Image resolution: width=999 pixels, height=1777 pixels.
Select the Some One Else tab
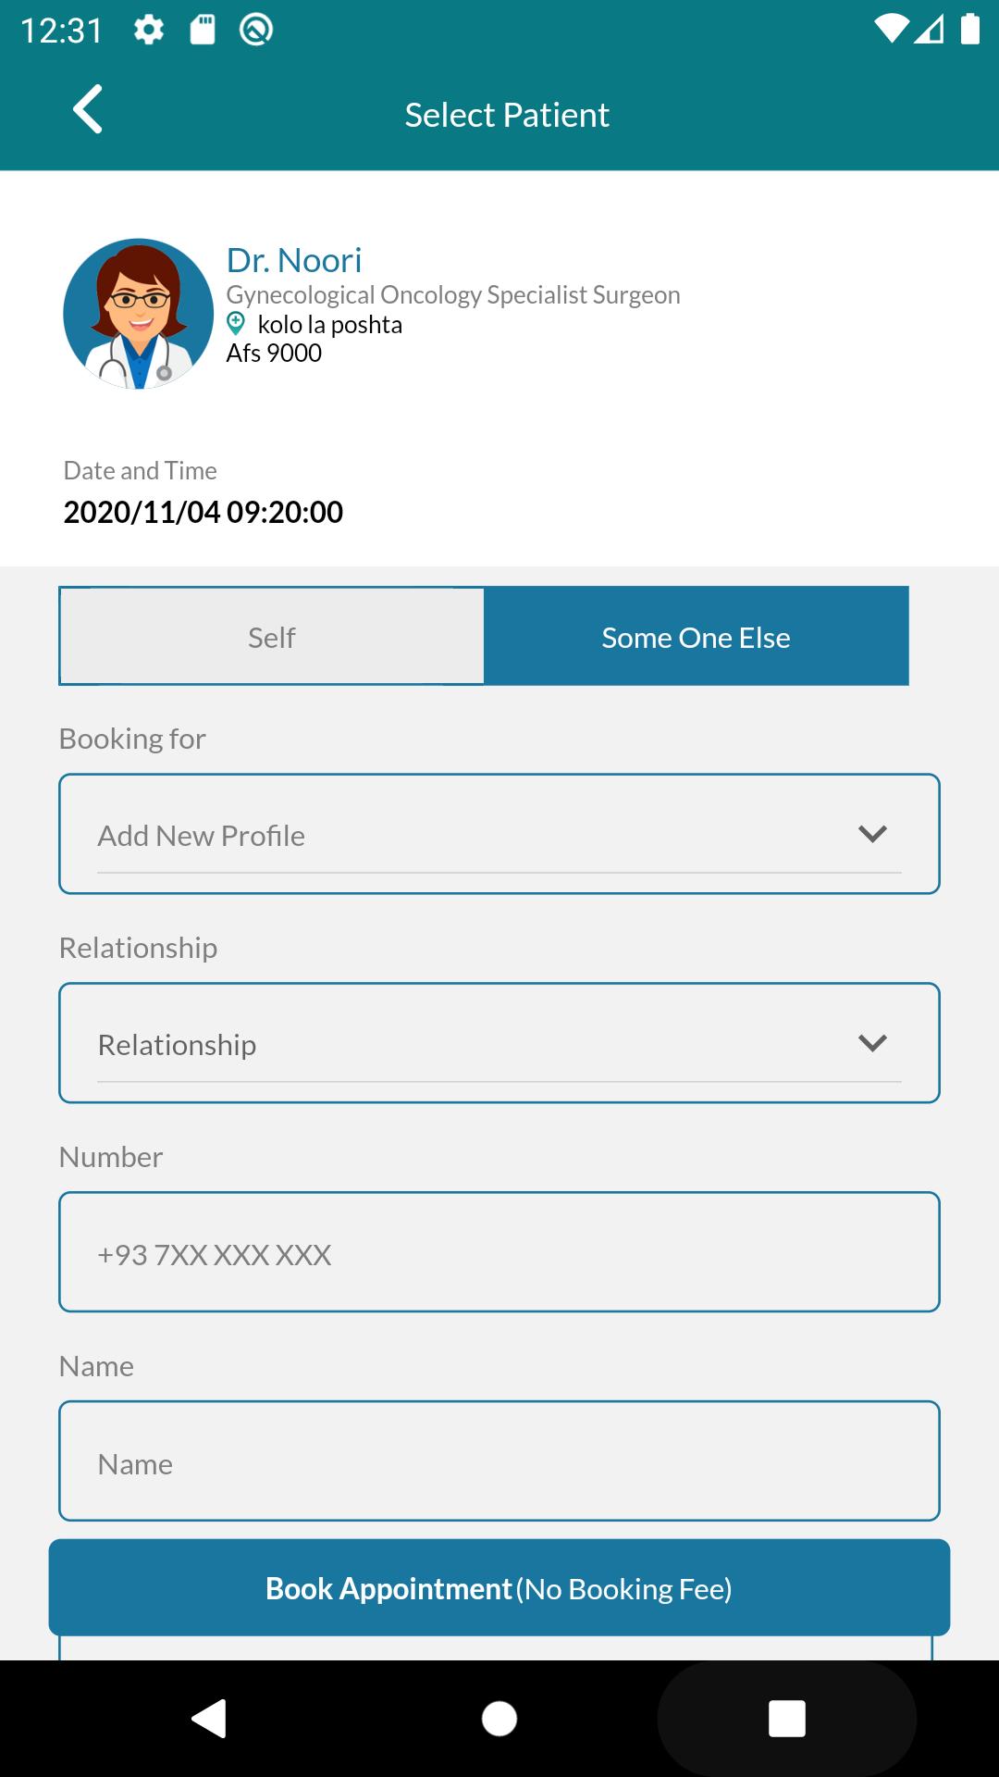697,637
